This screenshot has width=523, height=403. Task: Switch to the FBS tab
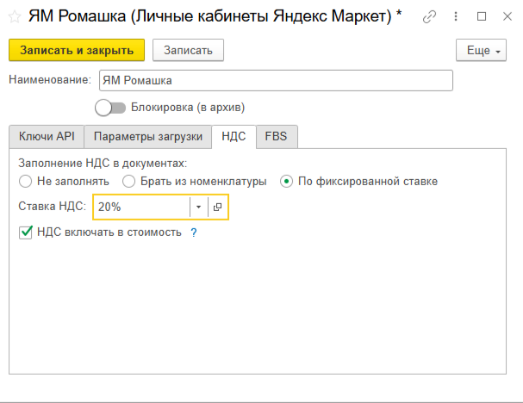coord(276,136)
